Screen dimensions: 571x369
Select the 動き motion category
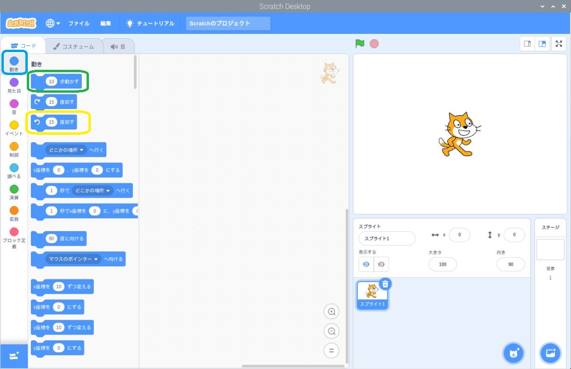(14, 64)
